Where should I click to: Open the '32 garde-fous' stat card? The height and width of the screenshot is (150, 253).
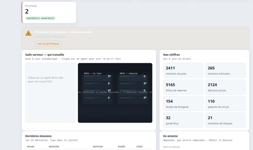click(x=183, y=120)
